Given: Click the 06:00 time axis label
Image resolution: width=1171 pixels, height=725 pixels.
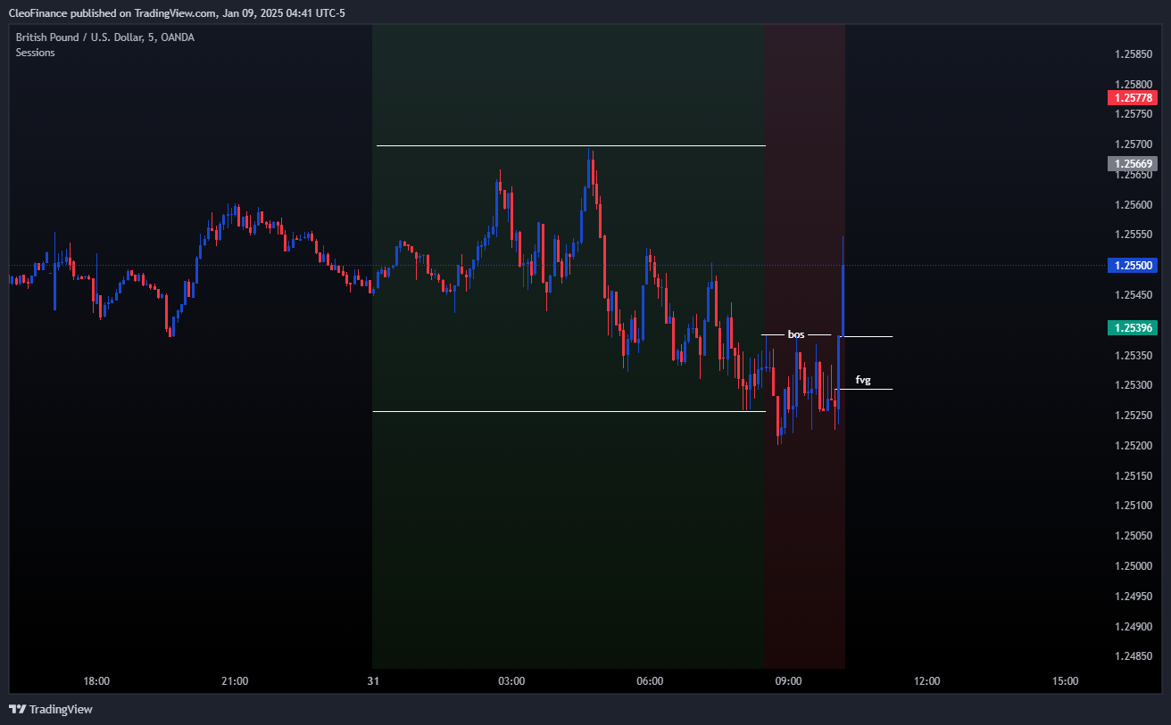Looking at the screenshot, I should [x=650, y=681].
